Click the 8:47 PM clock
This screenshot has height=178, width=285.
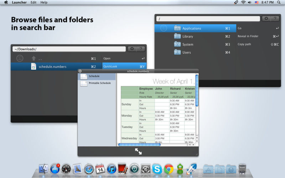[x=268, y=2]
